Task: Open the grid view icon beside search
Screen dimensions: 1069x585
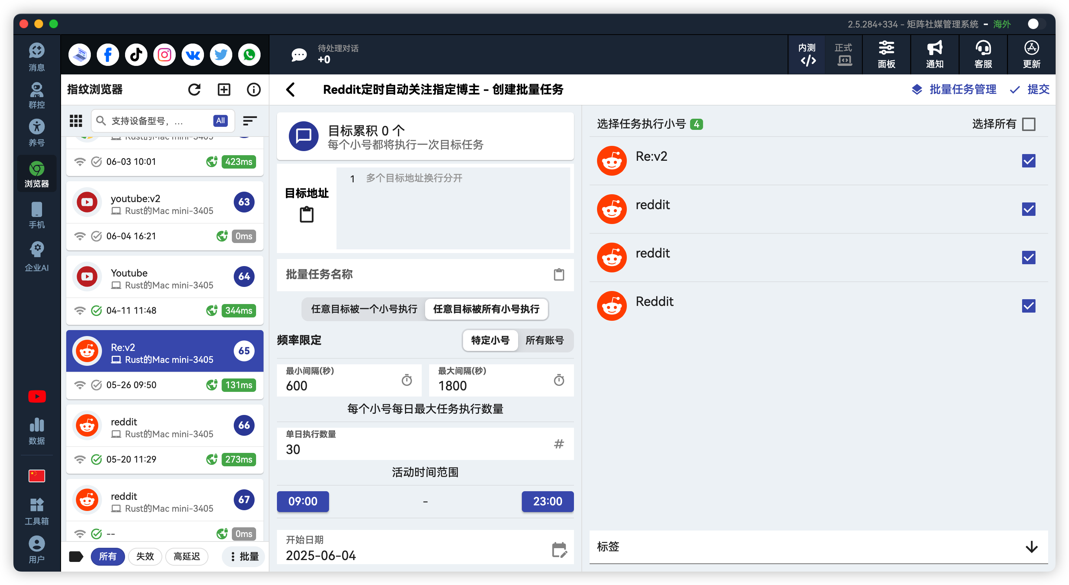Action: click(x=76, y=121)
